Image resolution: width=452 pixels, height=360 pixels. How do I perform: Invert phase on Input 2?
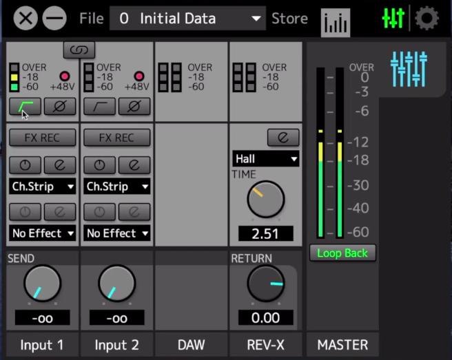pos(134,106)
